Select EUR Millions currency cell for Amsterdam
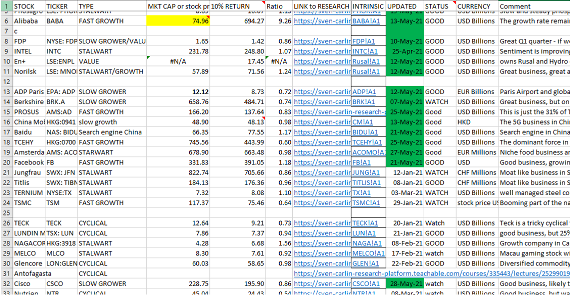This screenshot has width=572, height=296. [x=477, y=152]
